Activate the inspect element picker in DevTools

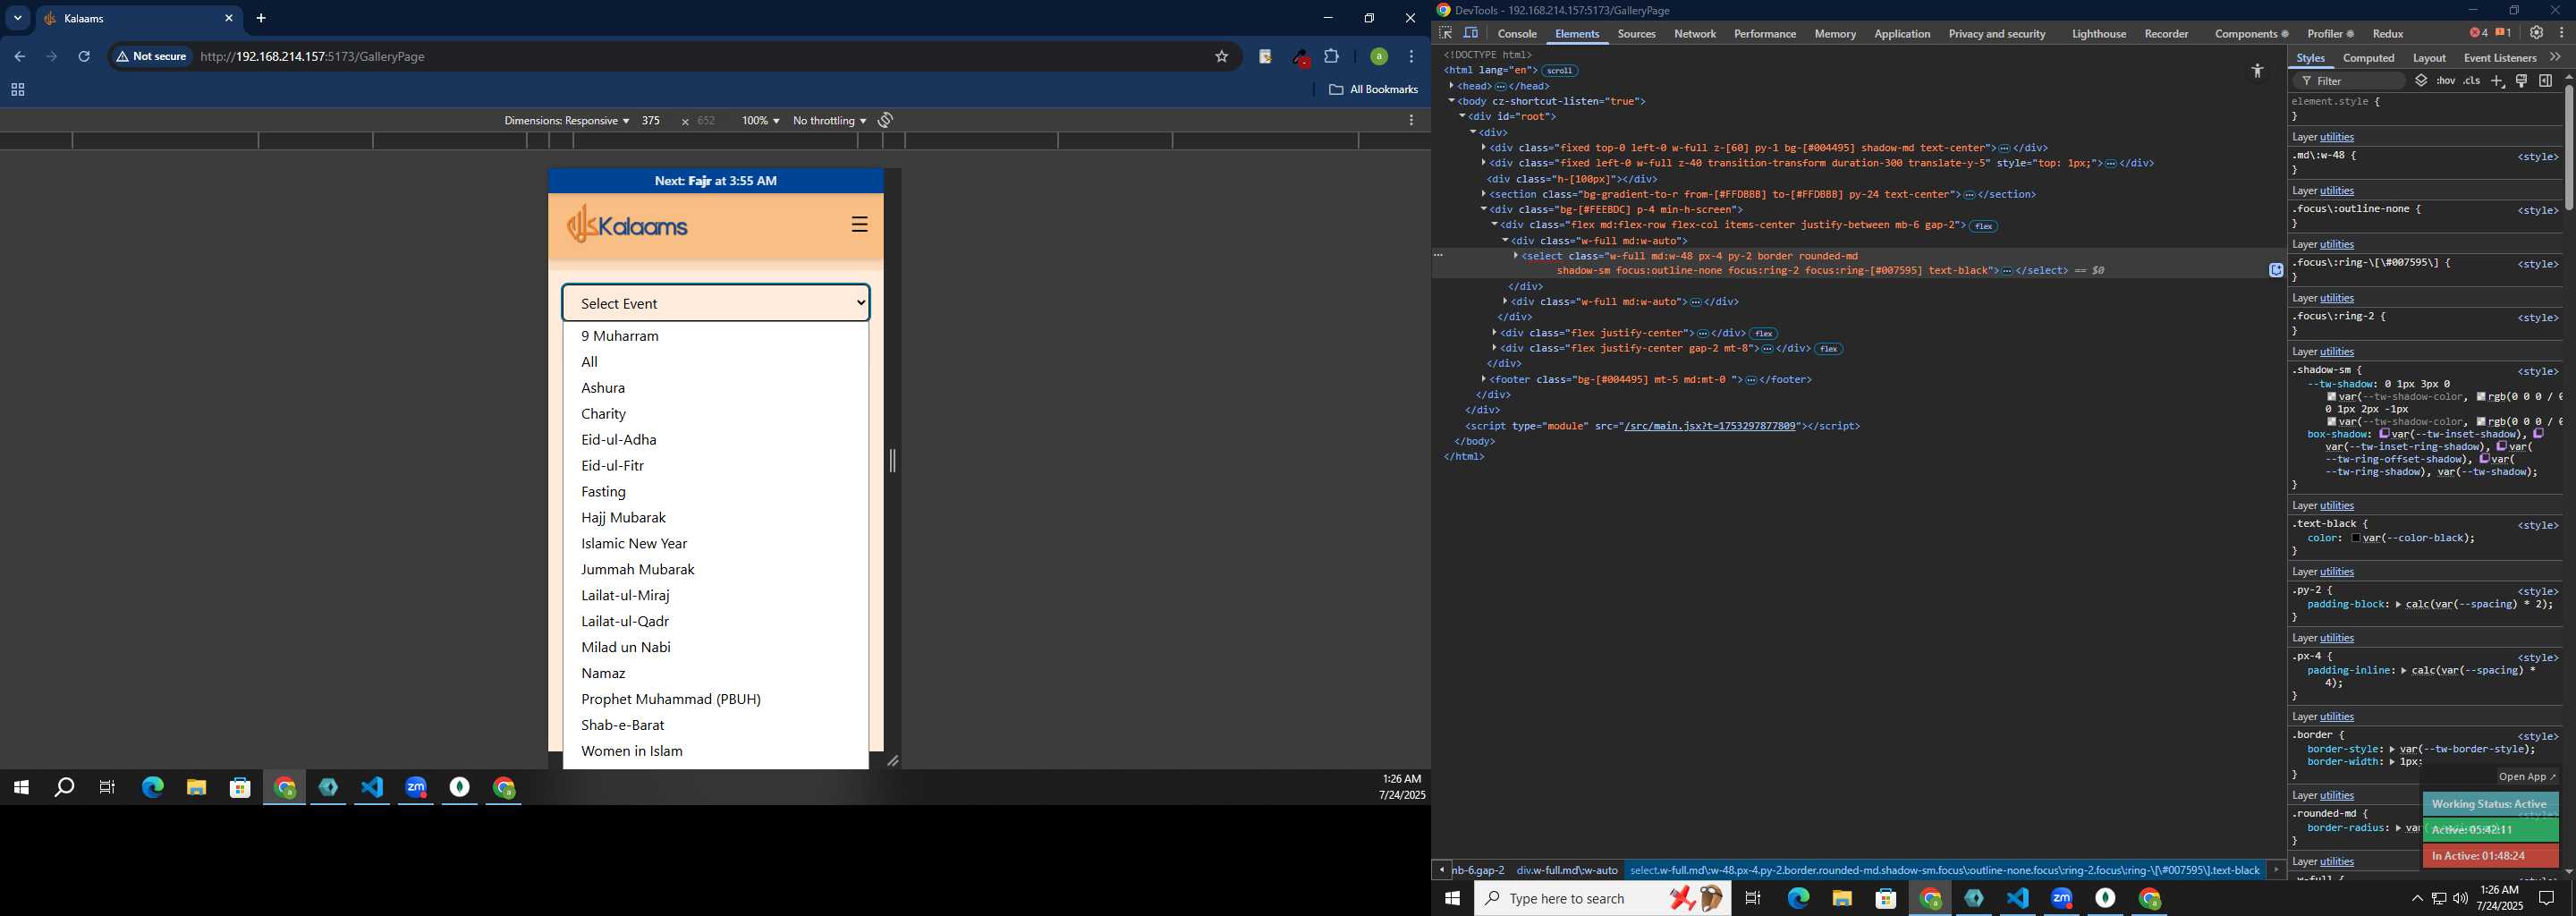pyautogui.click(x=1445, y=33)
